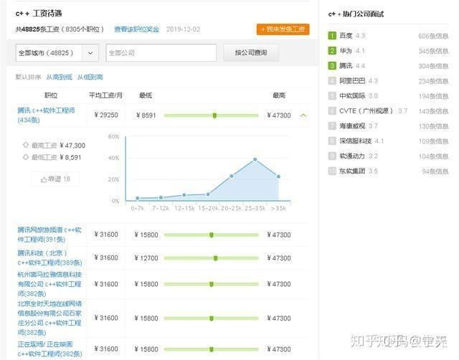459x360 pixels.
Task: Click the 按公司查询 button
Action: click(251, 52)
